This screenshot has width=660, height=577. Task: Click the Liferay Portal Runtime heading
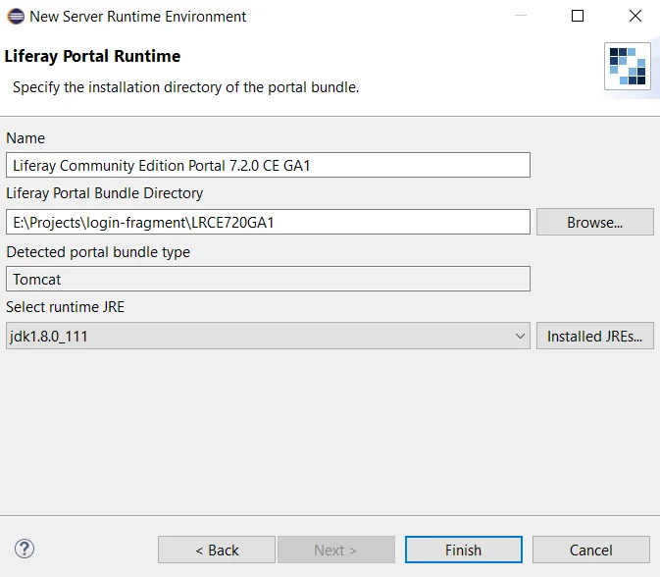[x=93, y=56]
